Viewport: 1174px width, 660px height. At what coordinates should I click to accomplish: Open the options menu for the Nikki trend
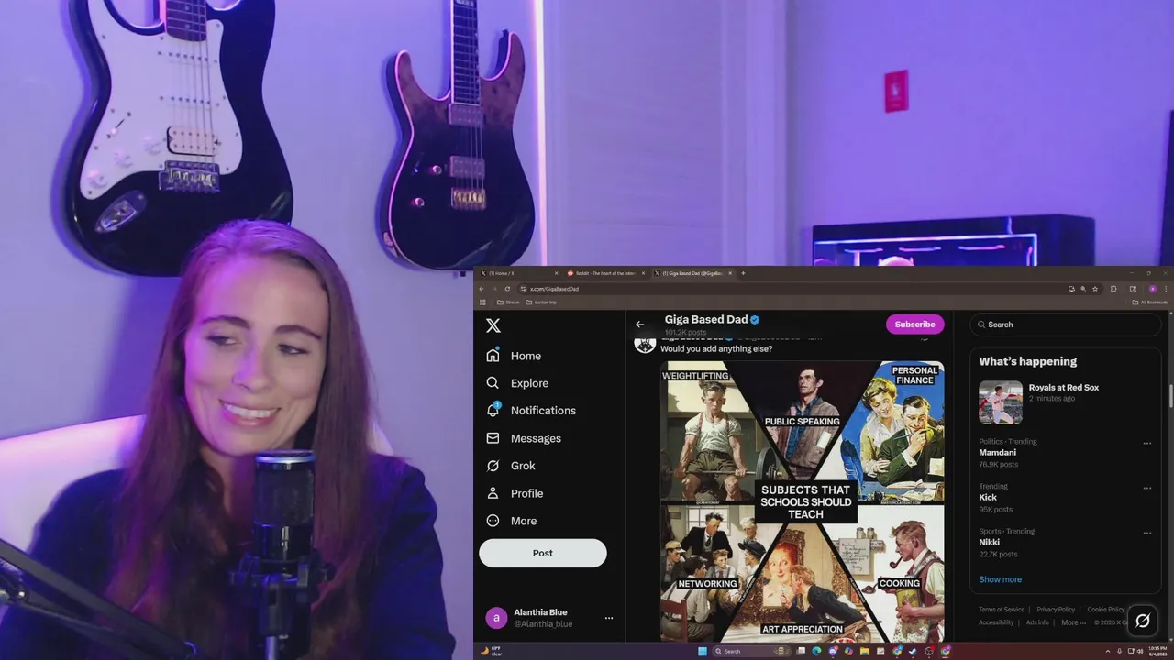1146,533
